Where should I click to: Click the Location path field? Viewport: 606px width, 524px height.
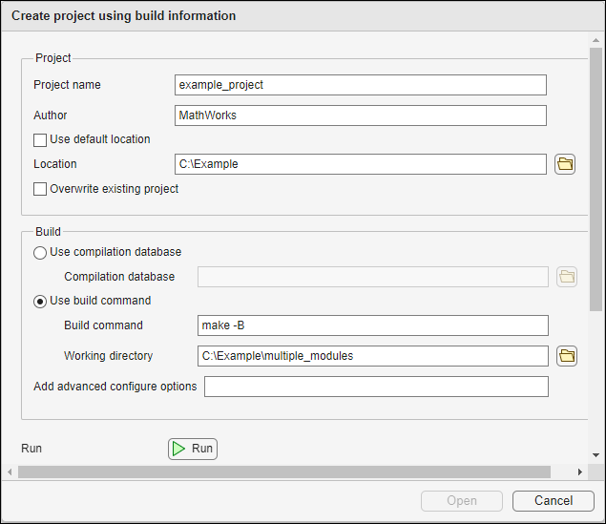tap(360, 164)
